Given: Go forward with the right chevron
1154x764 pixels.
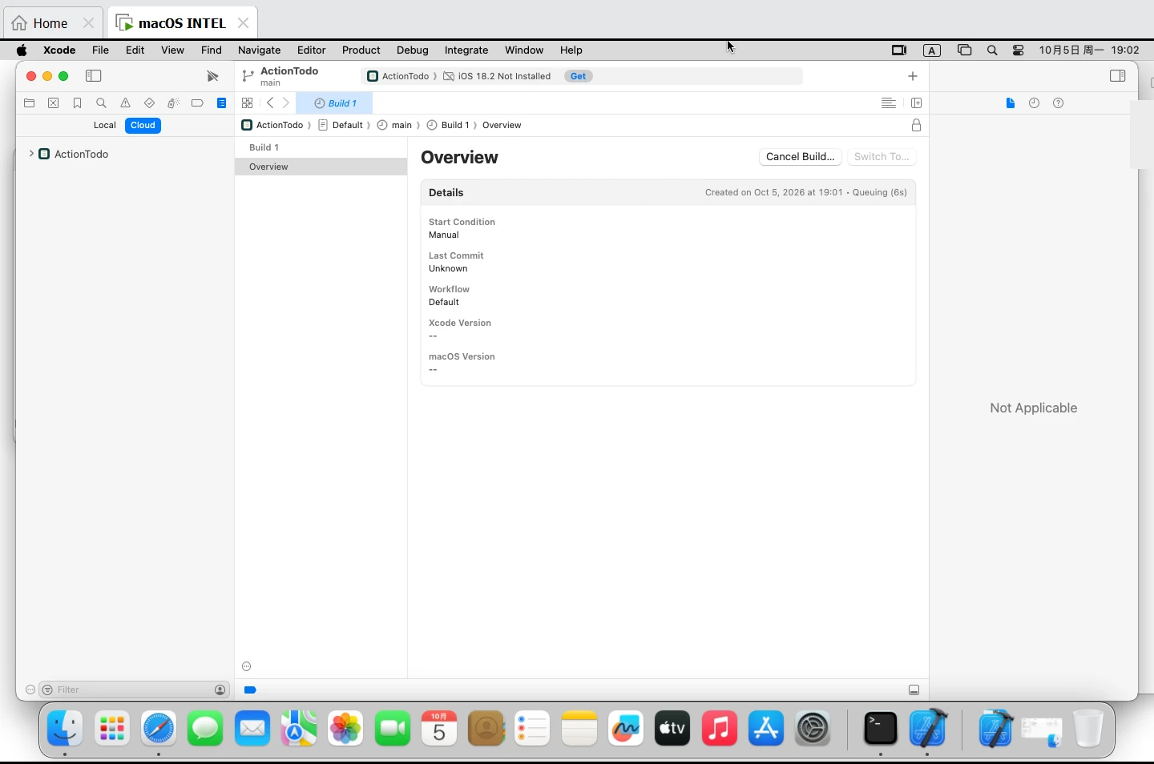Looking at the screenshot, I should [286, 103].
